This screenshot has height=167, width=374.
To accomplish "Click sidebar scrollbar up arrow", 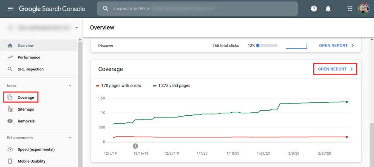I will click(80, 40).
